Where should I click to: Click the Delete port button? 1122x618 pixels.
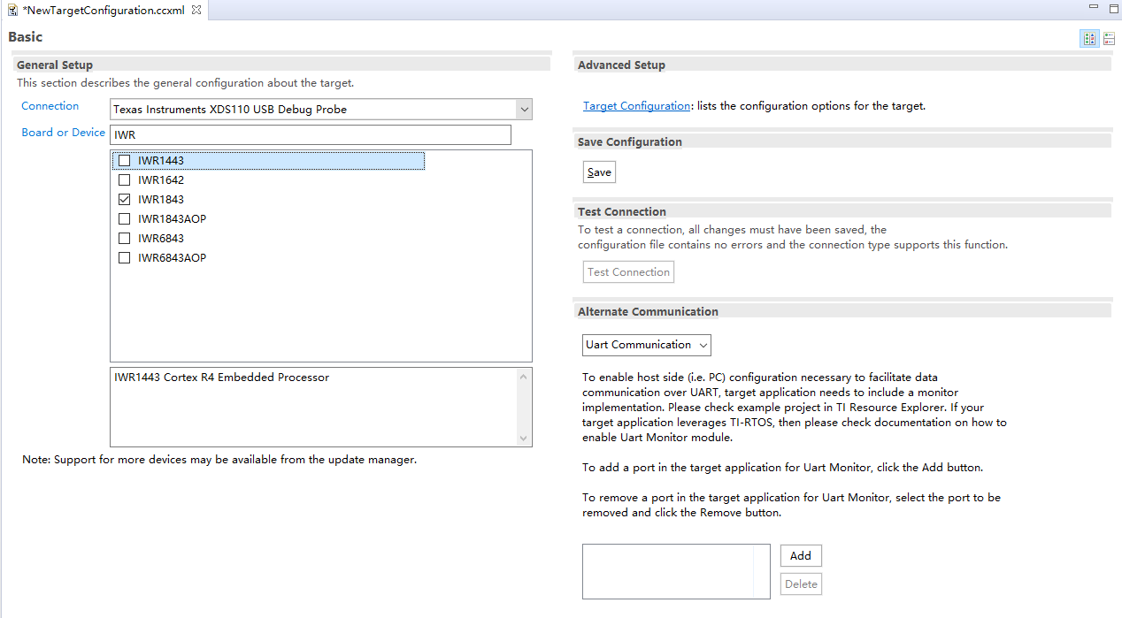tap(801, 584)
